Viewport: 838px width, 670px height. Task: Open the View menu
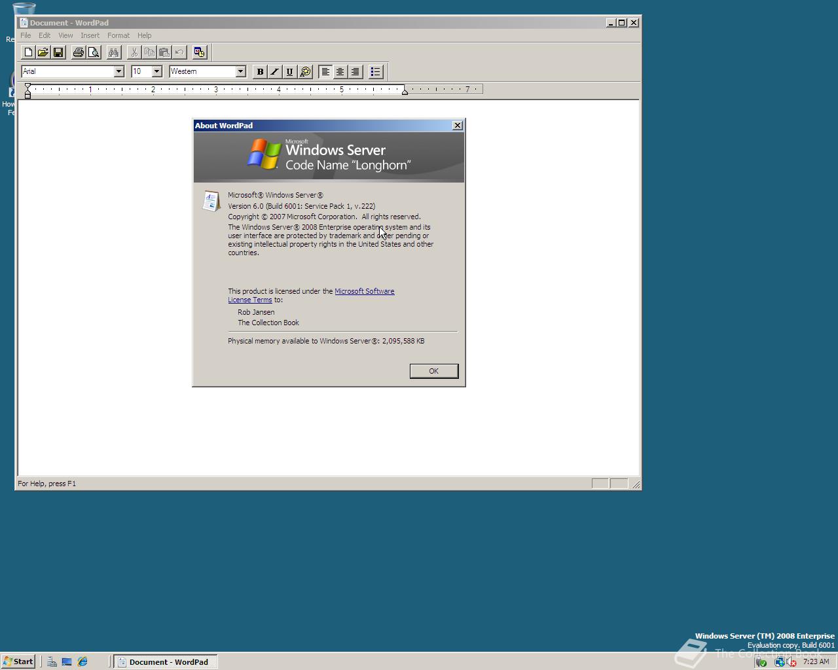click(x=65, y=35)
